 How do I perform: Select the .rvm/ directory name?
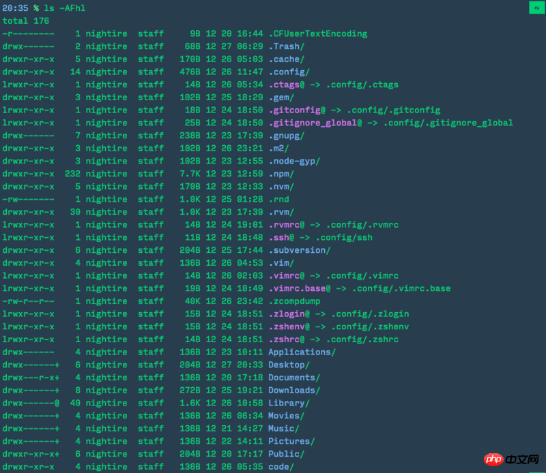[281, 212]
